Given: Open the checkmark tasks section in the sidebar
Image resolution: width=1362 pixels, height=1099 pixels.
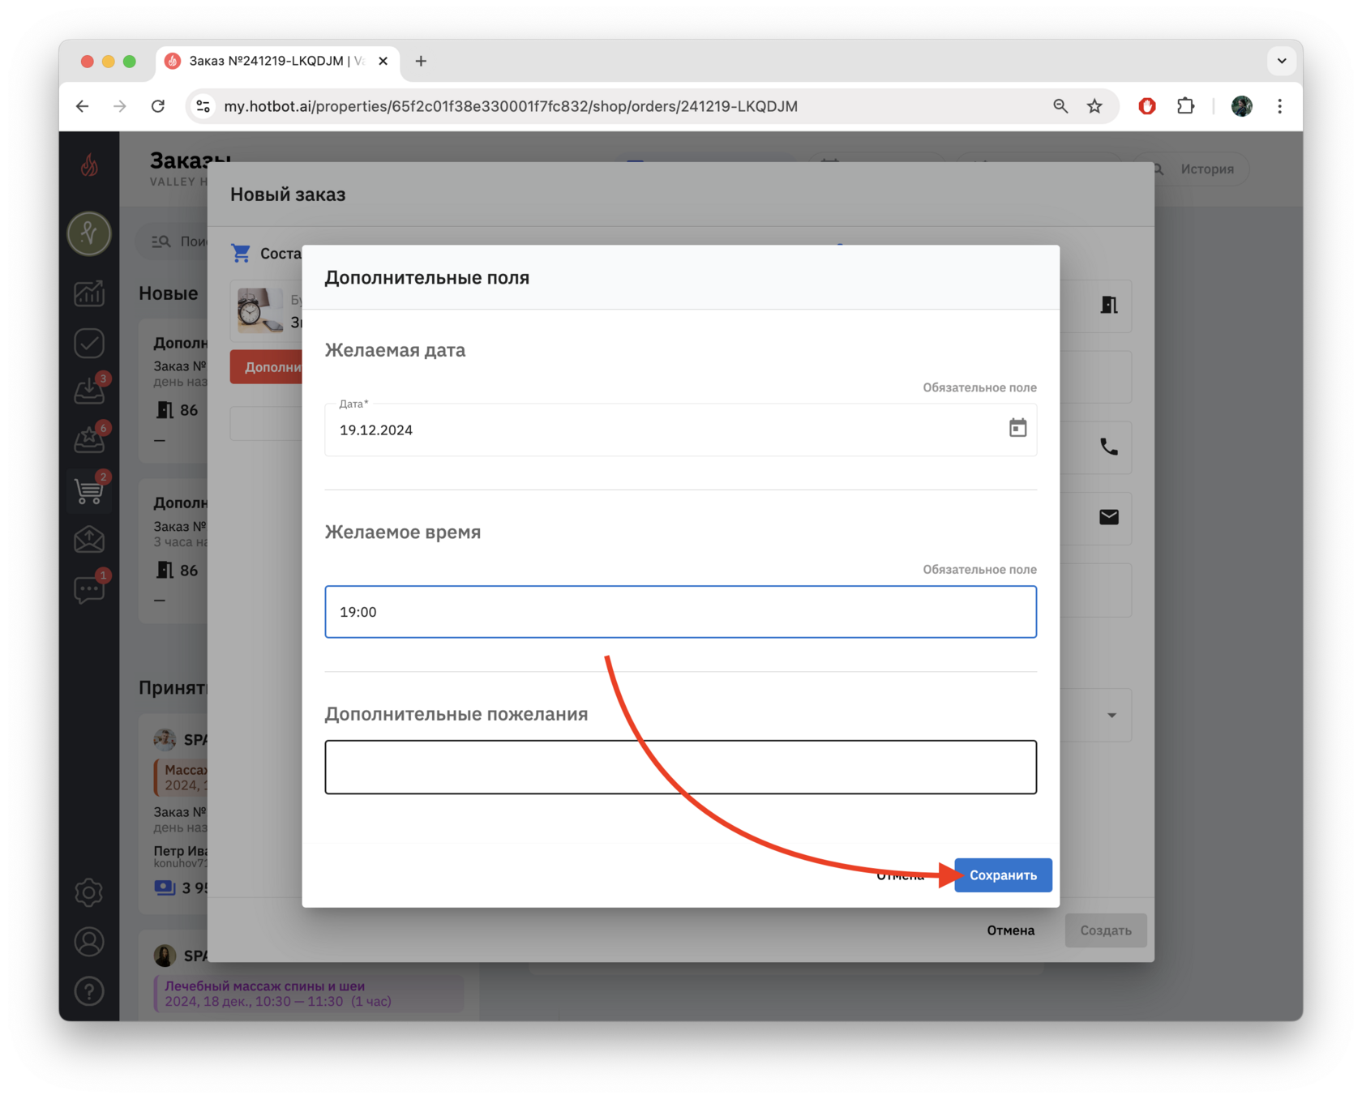Looking at the screenshot, I should click(x=89, y=344).
